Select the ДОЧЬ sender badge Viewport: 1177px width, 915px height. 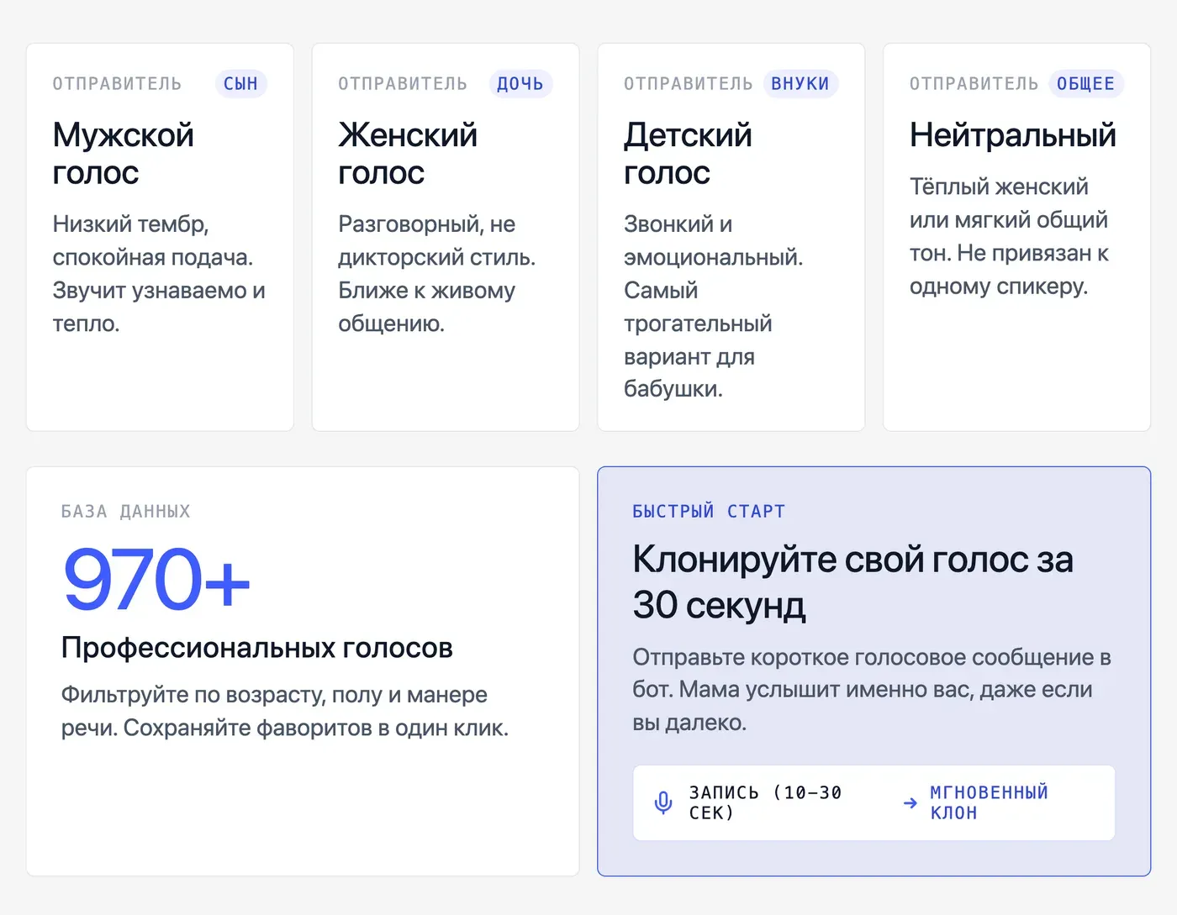(x=520, y=84)
